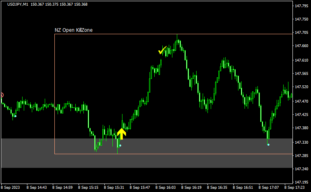
Task: Click the 147.240 price on the scale
Action: click(x=301, y=169)
